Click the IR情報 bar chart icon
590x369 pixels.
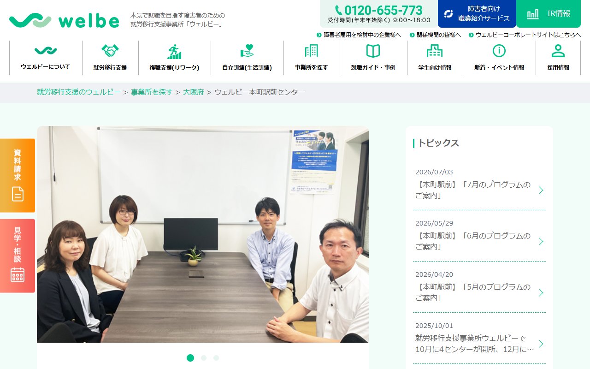[x=532, y=14]
